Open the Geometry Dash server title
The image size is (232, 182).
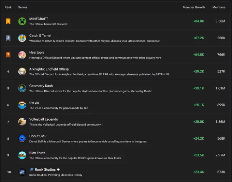(x=41, y=86)
